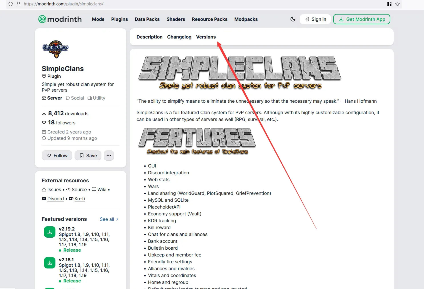Toggle dark mode with moon icon
This screenshot has width=424, height=289.
click(x=293, y=19)
